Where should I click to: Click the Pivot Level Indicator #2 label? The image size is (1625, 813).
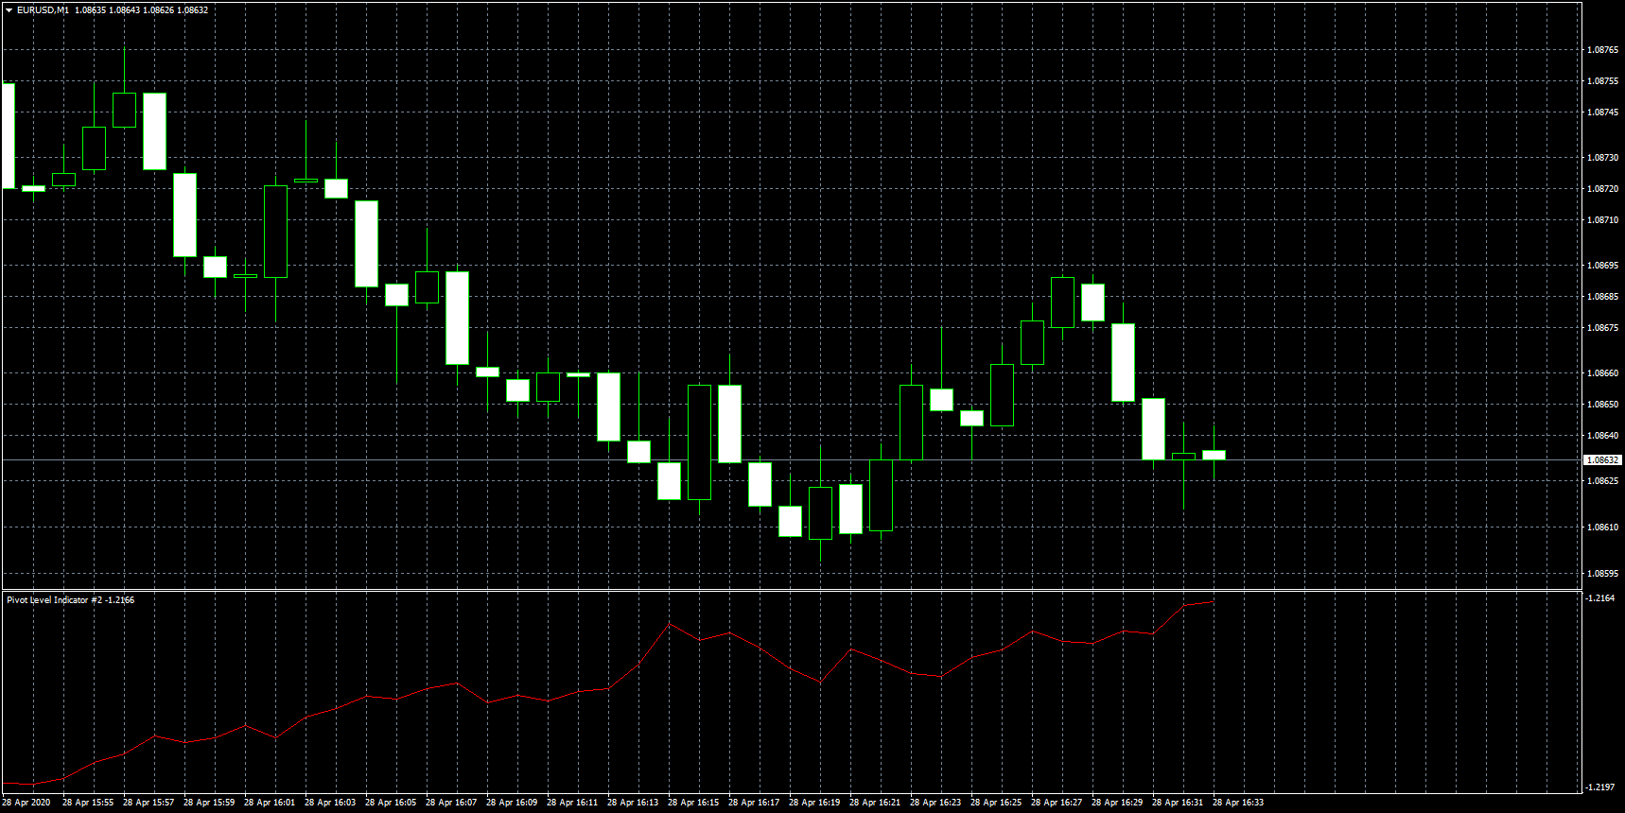(54, 600)
